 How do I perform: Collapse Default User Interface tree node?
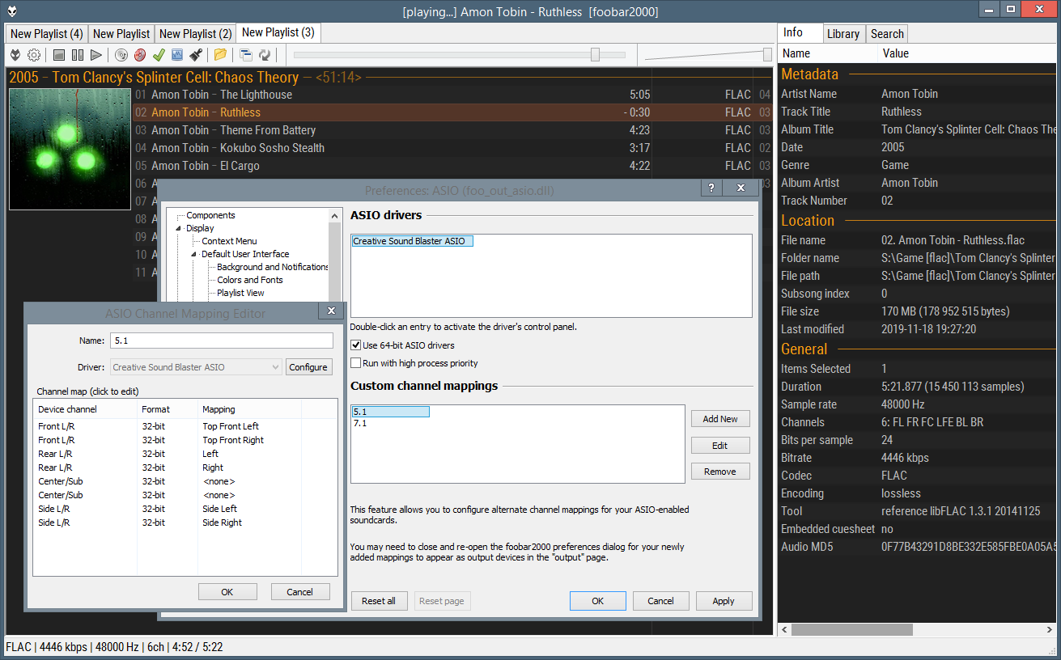(194, 255)
